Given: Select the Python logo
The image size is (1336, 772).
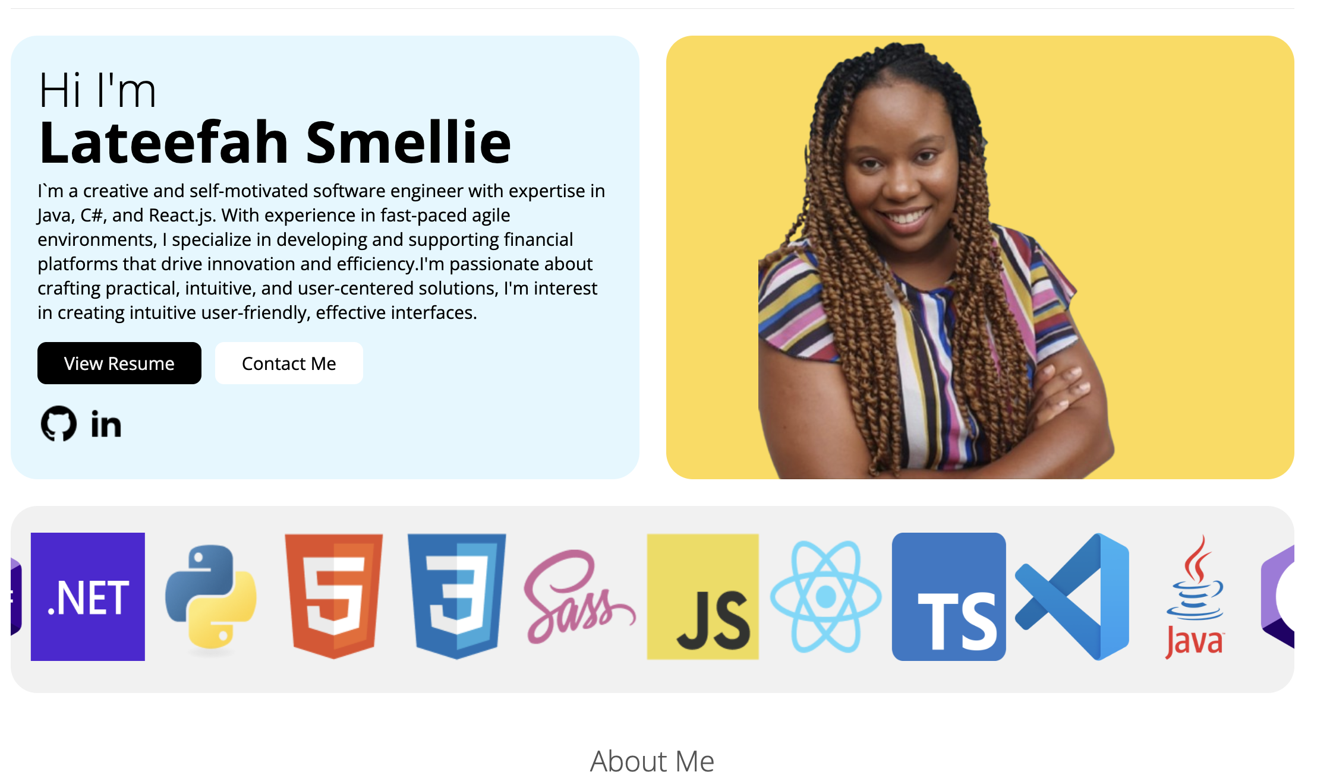Looking at the screenshot, I should [211, 597].
